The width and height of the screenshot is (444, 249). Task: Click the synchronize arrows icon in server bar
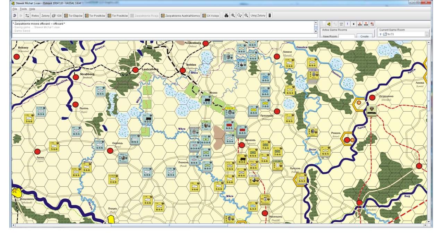[341, 24]
